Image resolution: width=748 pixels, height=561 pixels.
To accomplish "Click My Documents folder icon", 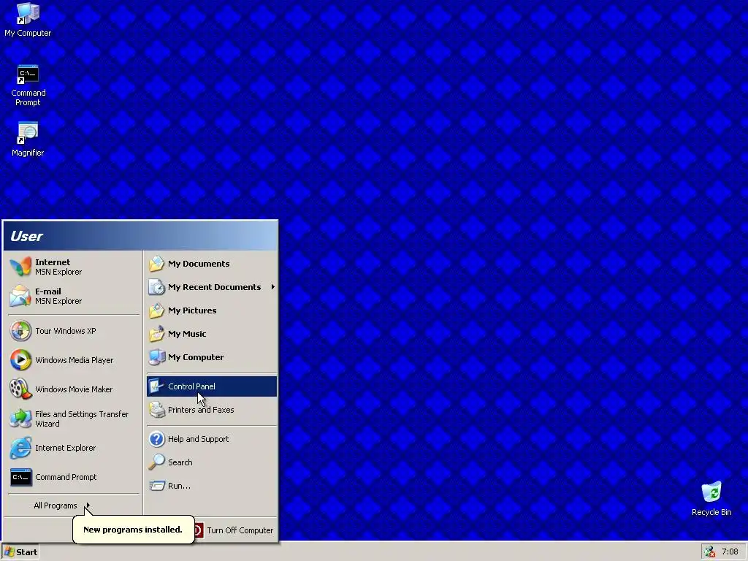I will 156,264.
